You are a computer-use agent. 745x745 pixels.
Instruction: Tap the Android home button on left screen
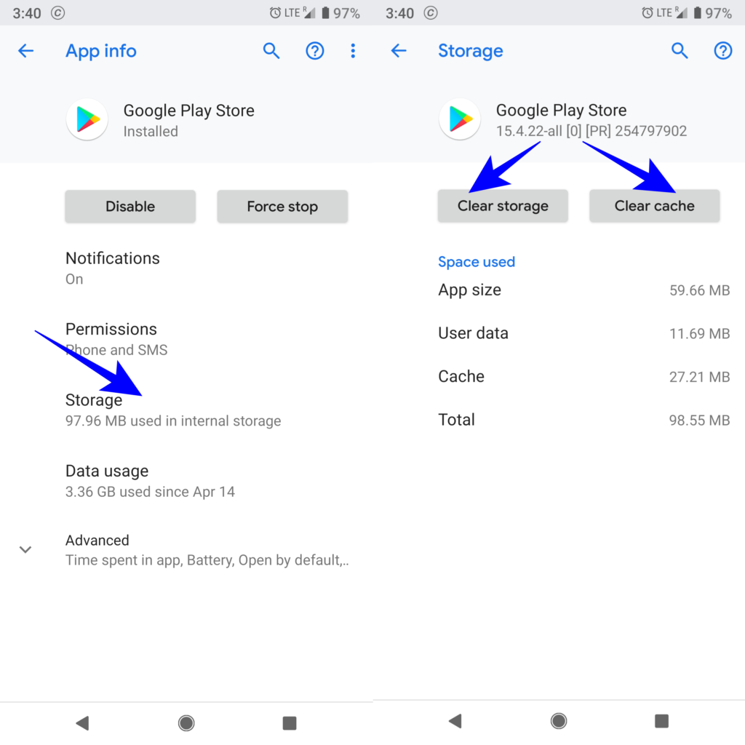coord(186,723)
